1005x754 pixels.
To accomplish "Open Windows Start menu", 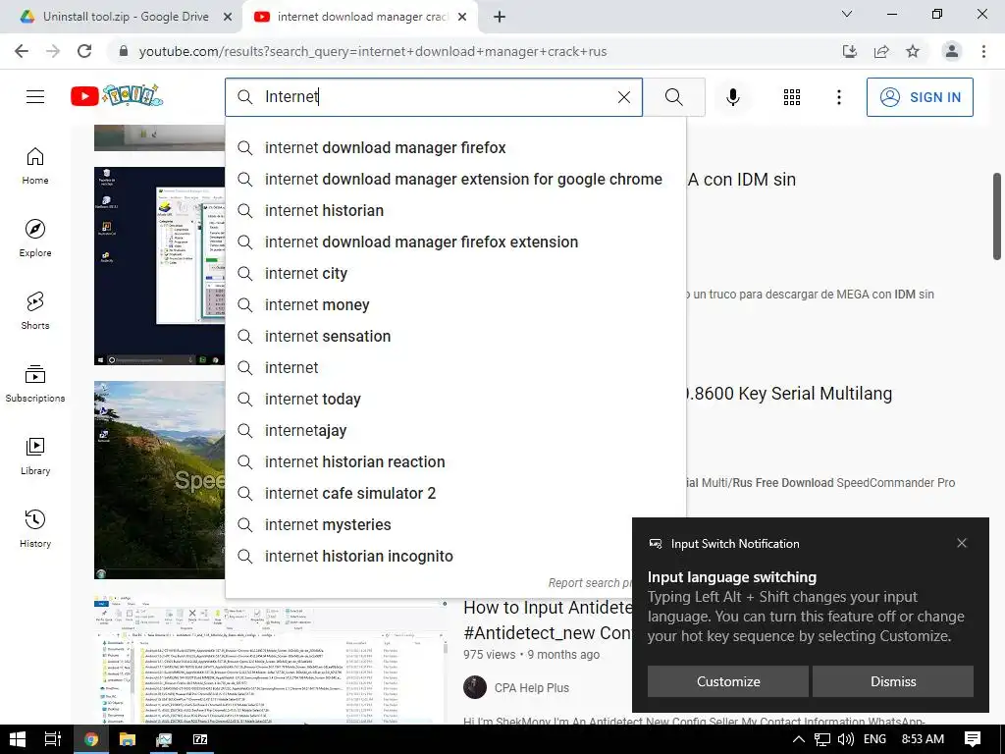I will pyautogui.click(x=18, y=739).
